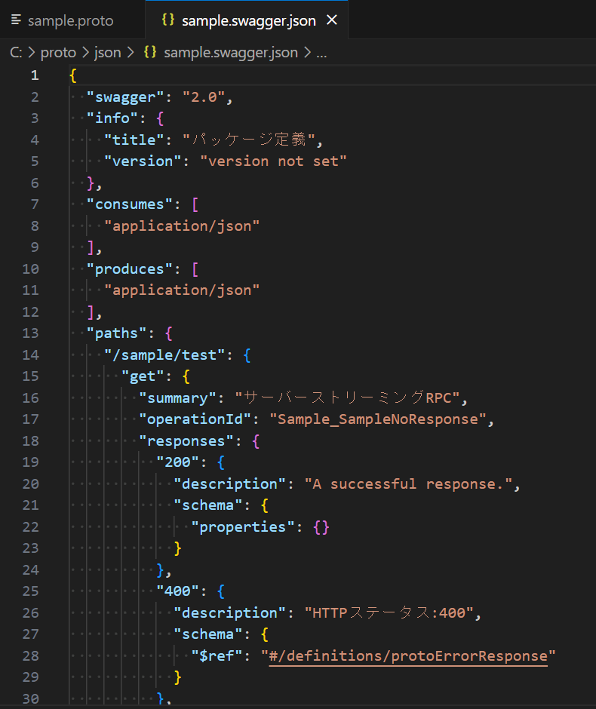Click the sample.proto file type icon
This screenshot has height=709, width=596.
pyautogui.click(x=17, y=20)
